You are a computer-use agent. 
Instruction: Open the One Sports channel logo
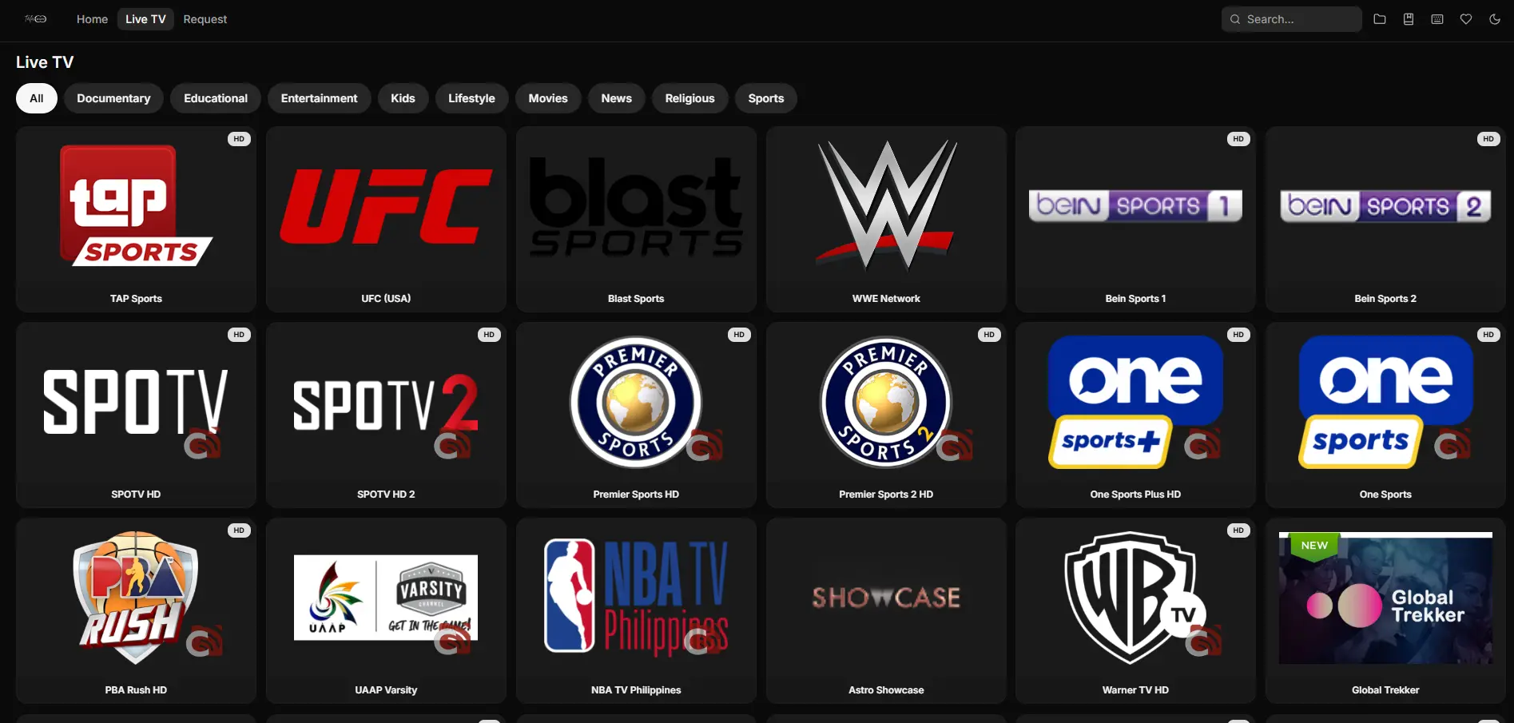[1385, 402]
